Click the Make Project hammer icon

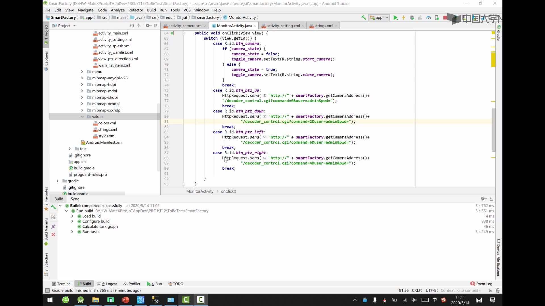coord(363,18)
